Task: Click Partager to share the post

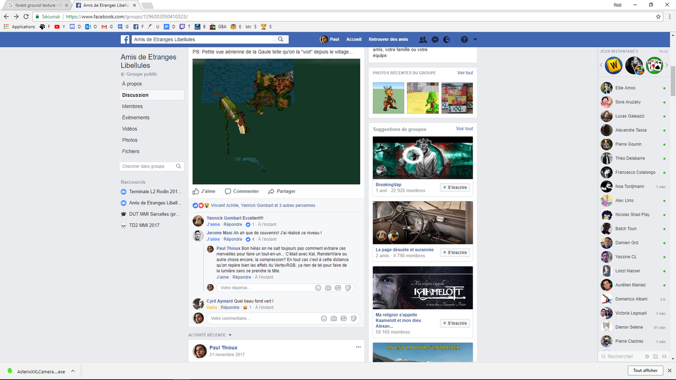Action: (281, 191)
